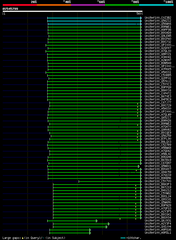Click the orange ~40% identity legend segment

pos(54,5)
